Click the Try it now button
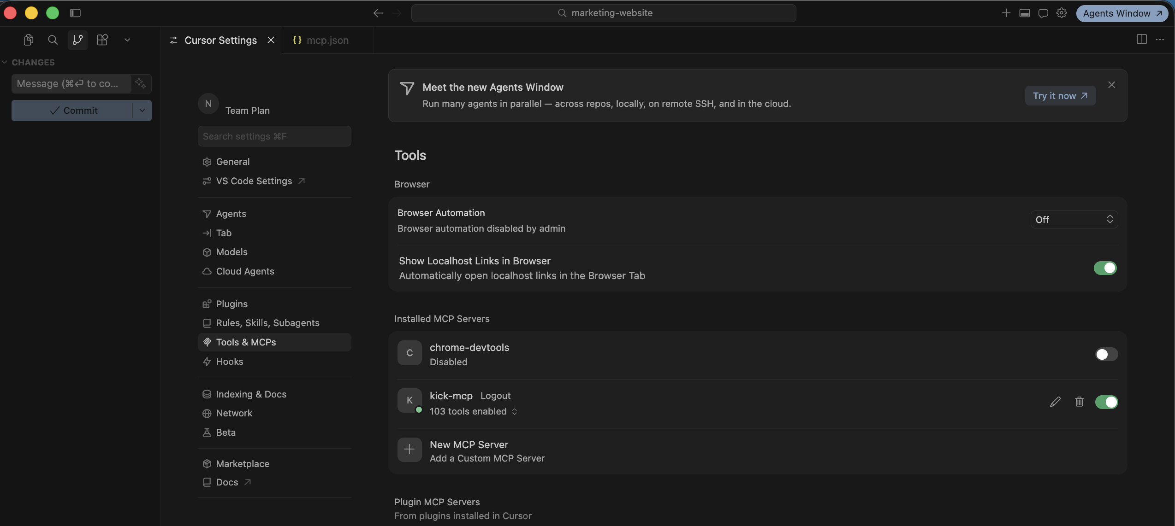The image size is (1175, 526). 1060,96
